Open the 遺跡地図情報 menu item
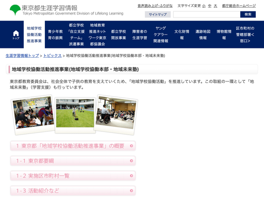The height and width of the screenshot is (198, 264). [x=203, y=35]
